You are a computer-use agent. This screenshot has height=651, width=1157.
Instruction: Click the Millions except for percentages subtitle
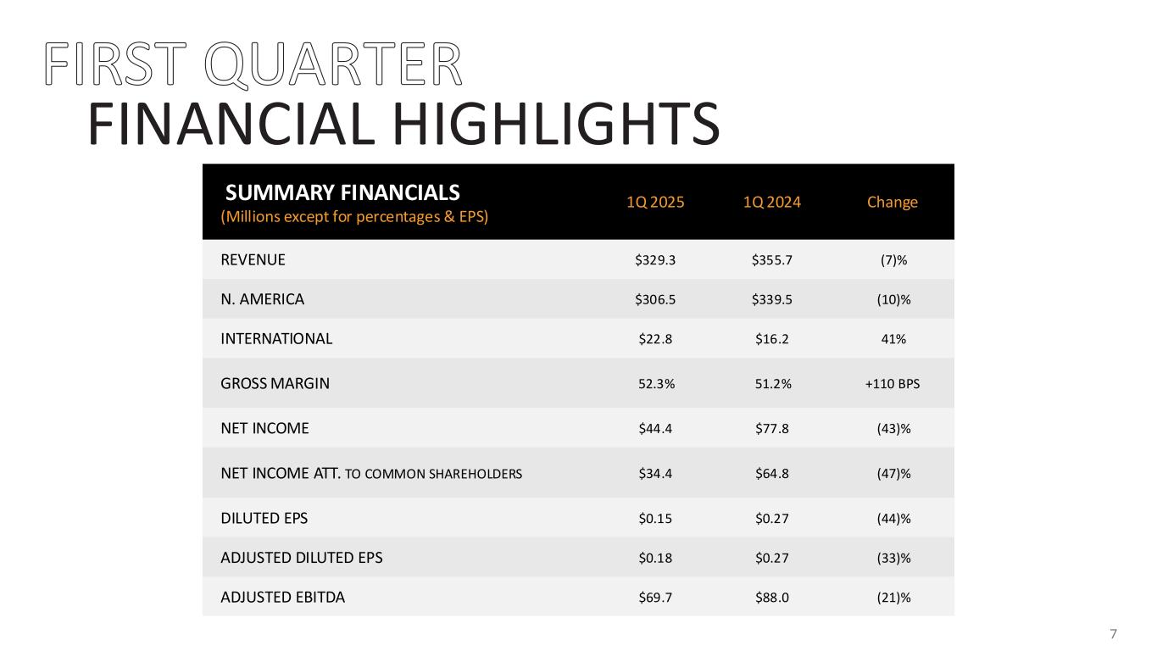coord(354,217)
